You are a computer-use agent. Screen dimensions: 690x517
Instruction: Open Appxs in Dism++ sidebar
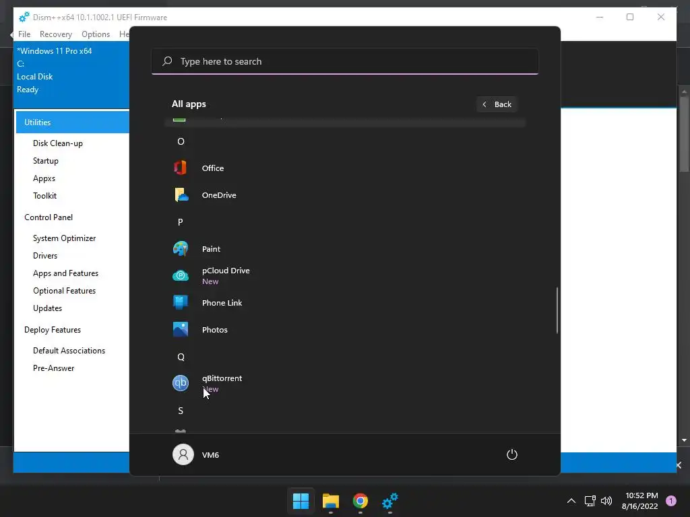(x=44, y=178)
